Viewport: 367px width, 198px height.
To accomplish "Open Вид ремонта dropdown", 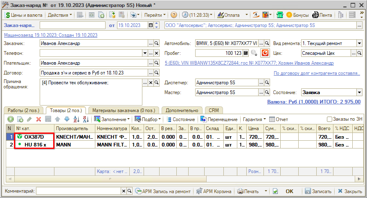I will coord(360,43).
